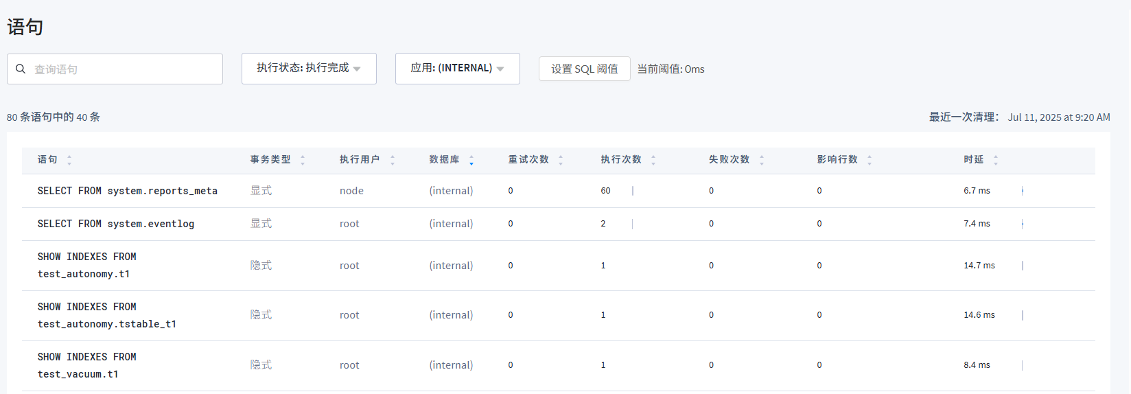This screenshot has width=1131, height=394.
Task: Sort by 执行用户 column sort arrows
Action: (x=393, y=160)
